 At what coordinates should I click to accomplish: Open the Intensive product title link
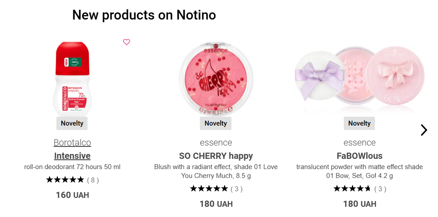click(72, 156)
